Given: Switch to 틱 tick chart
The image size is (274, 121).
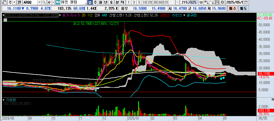Looking at the screenshot, I should [x=123, y=2].
